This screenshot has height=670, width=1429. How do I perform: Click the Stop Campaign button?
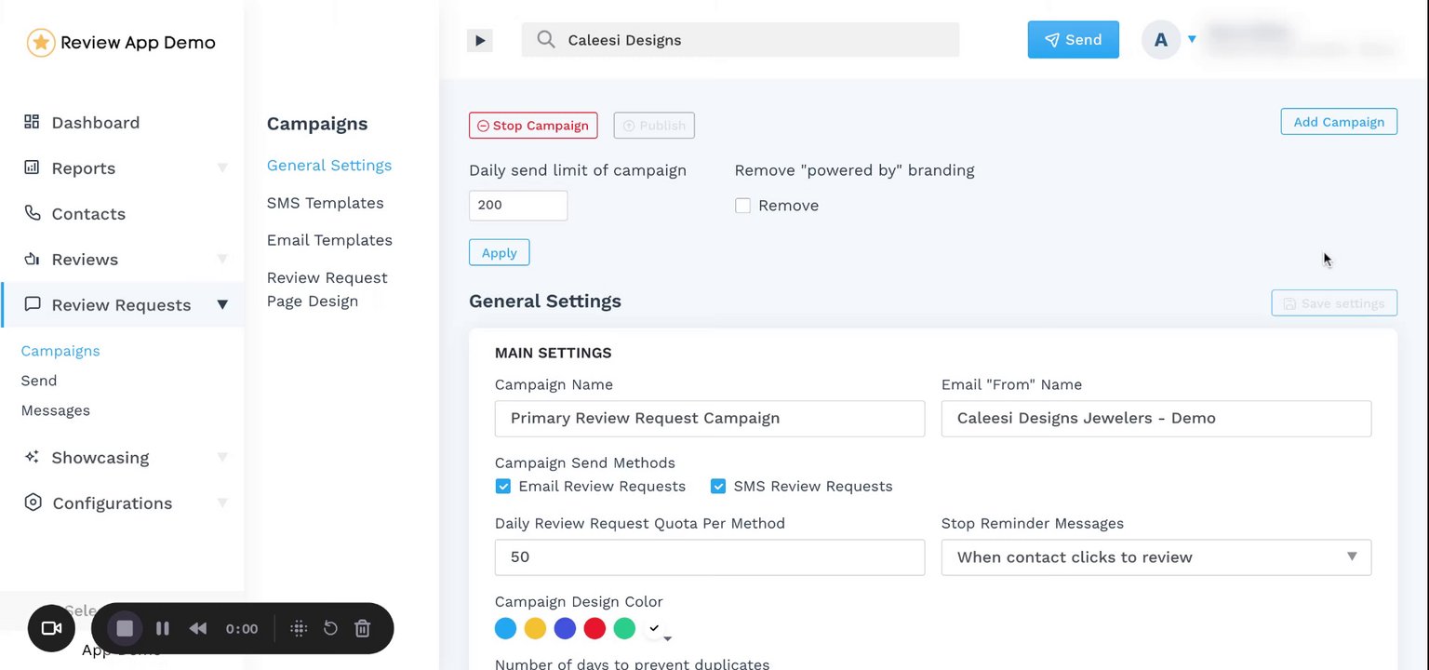point(533,126)
